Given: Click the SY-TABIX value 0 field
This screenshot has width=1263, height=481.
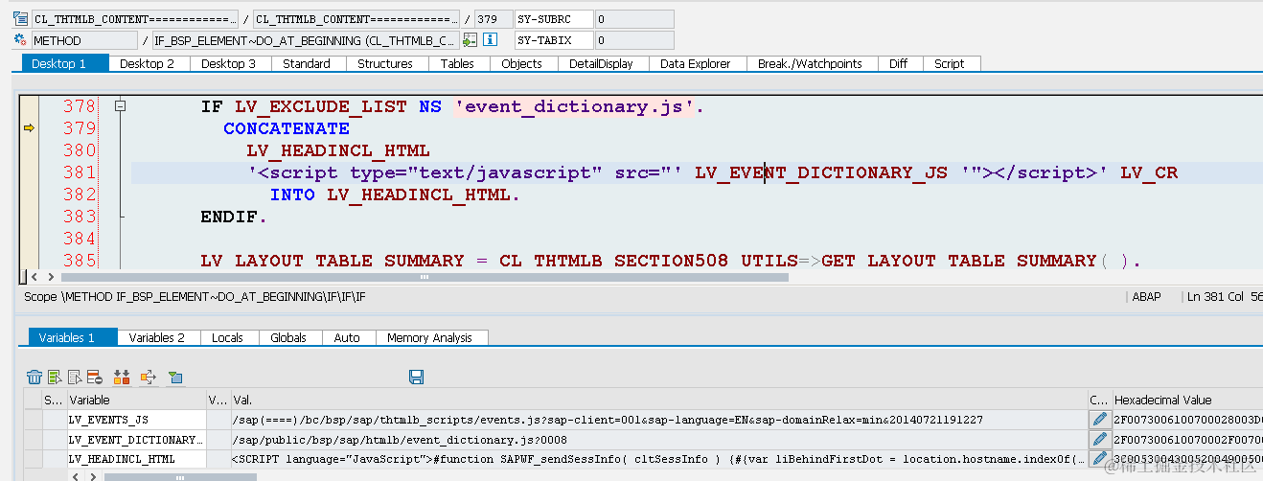Looking at the screenshot, I should (634, 40).
